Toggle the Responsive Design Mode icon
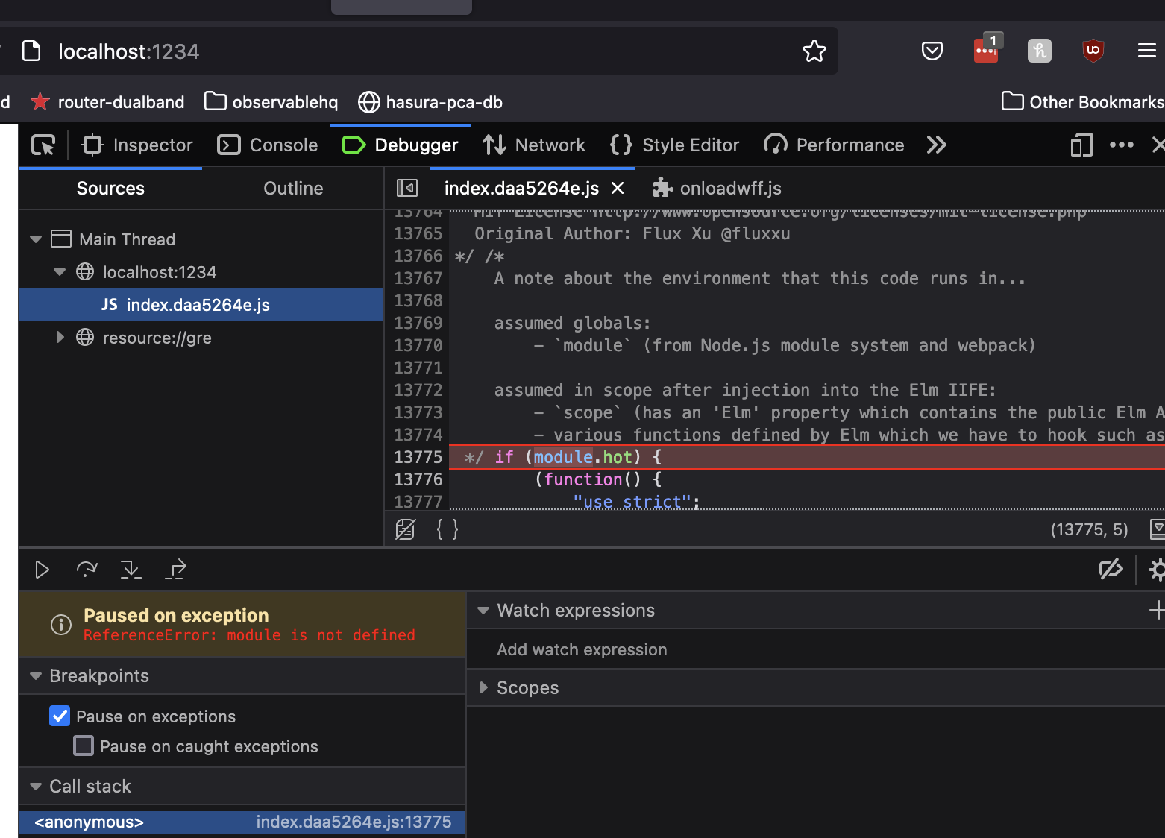 (x=1081, y=145)
